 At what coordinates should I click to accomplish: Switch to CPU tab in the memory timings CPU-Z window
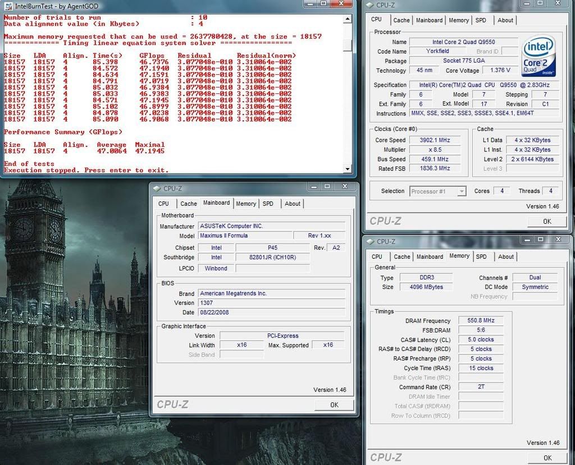click(377, 257)
